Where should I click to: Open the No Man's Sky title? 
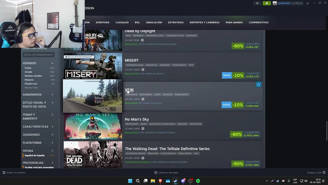137,119
